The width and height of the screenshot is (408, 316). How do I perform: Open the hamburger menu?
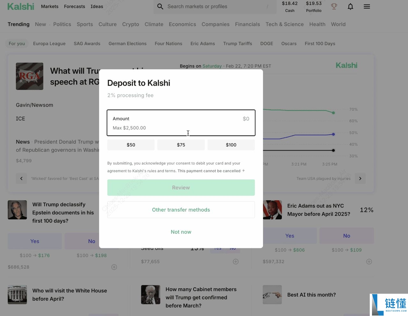[x=367, y=6]
